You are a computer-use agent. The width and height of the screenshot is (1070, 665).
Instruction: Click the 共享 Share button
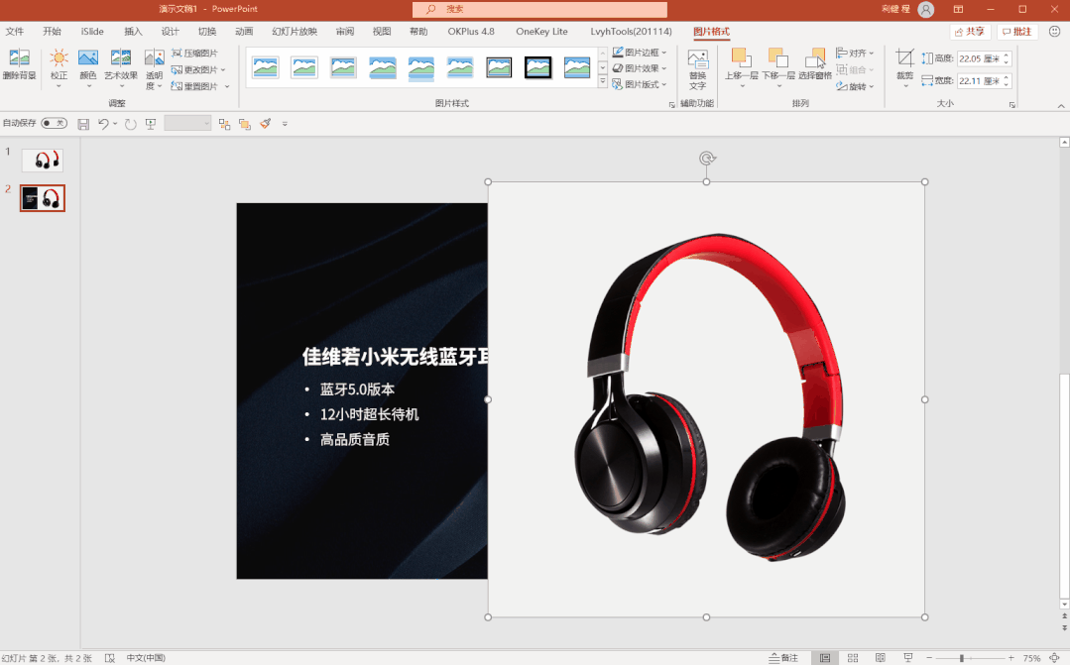pyautogui.click(x=970, y=32)
